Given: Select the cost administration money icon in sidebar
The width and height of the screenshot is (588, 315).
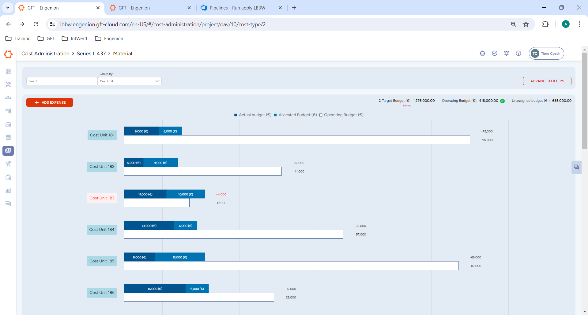Looking at the screenshot, I should click(x=8, y=150).
